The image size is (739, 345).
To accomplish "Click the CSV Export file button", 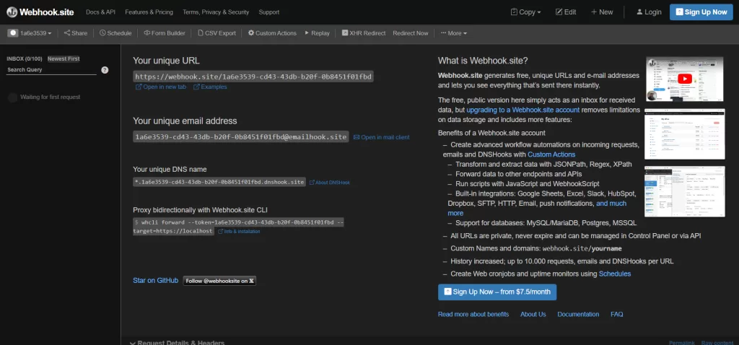I will tap(216, 33).
